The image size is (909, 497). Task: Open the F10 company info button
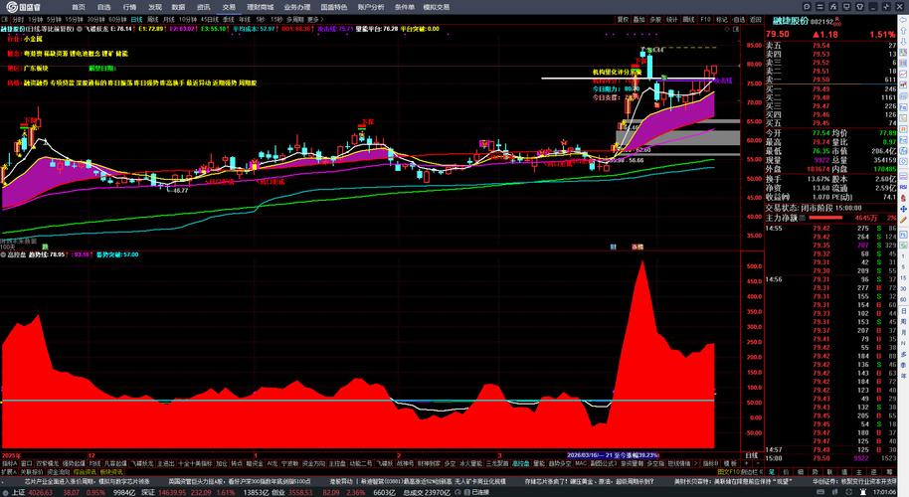click(705, 19)
